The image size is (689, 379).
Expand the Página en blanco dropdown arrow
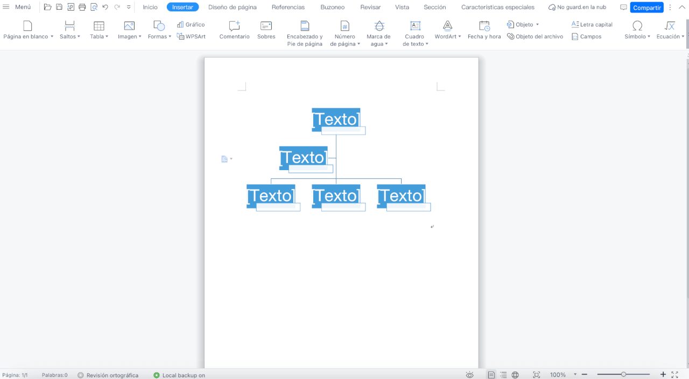(x=52, y=37)
